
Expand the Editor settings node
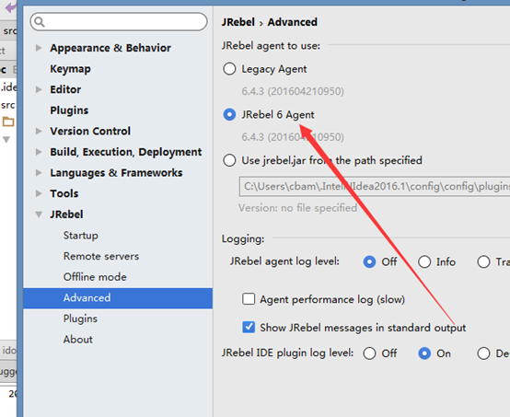point(39,89)
